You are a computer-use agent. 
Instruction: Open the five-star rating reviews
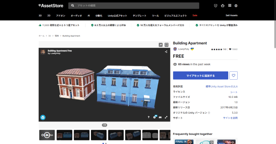click(x=219, y=49)
